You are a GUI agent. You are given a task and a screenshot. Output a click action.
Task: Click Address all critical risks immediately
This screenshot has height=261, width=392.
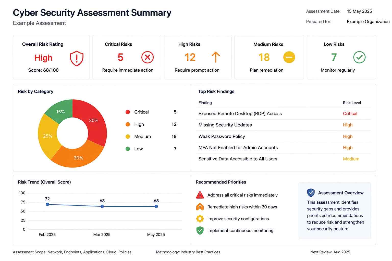(x=242, y=195)
